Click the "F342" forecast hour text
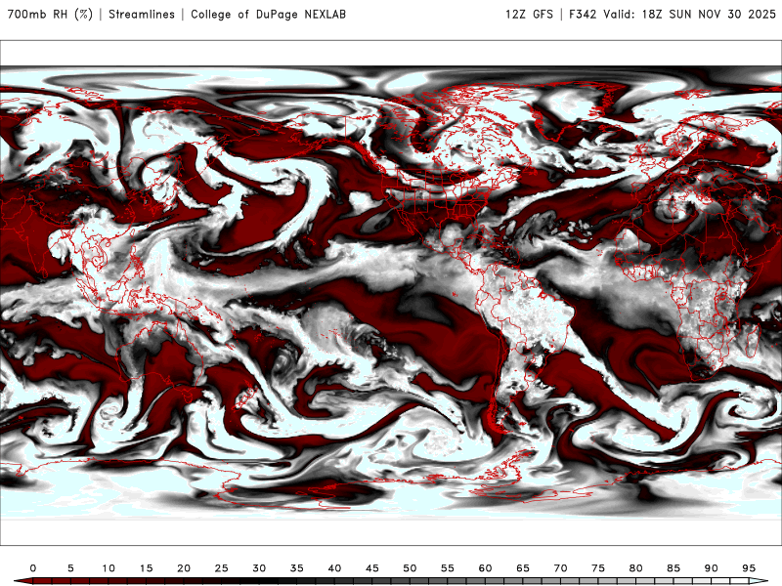Image resolution: width=782 pixels, height=586 pixels. 583,15
